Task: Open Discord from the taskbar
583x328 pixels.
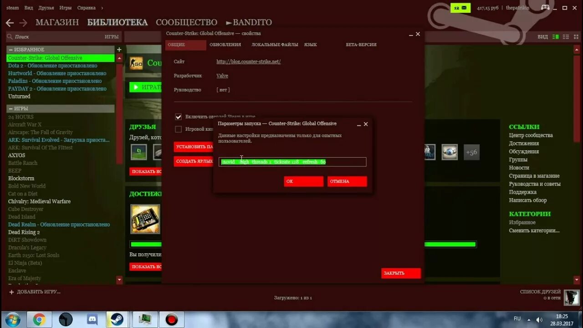Action: tap(92, 320)
